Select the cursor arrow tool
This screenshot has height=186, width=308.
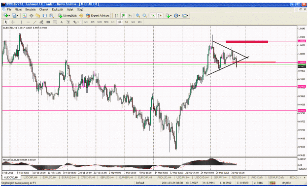6,22
